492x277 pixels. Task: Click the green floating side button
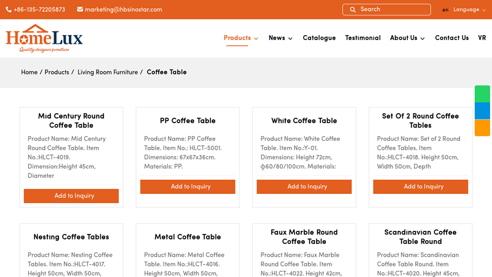point(482,94)
